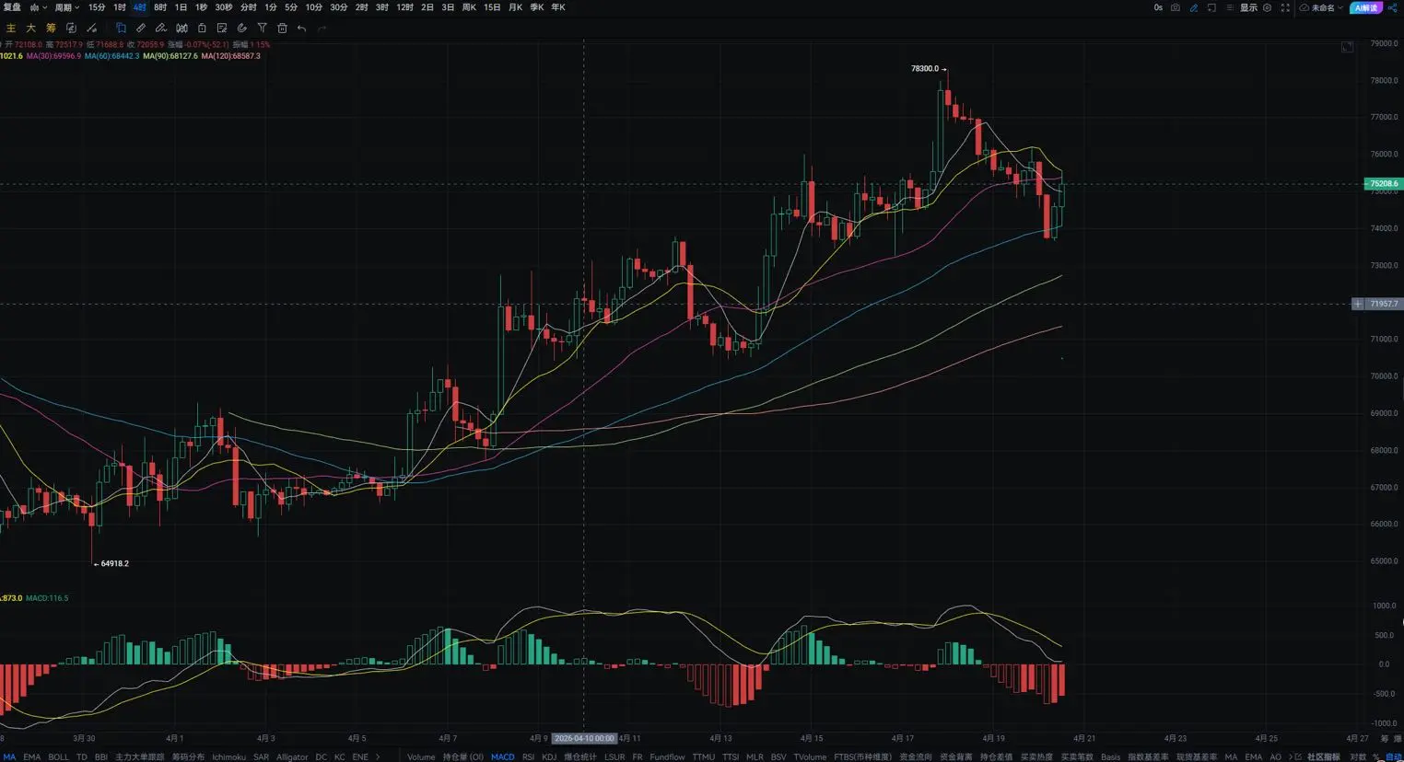Expand more main indicators chevron after ENE
The image size is (1404, 762).
(378, 756)
